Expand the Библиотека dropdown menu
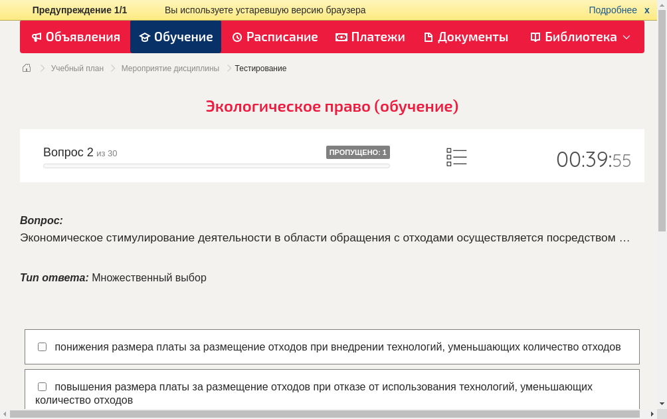Image resolution: width=667 pixels, height=419 pixels. point(580,37)
